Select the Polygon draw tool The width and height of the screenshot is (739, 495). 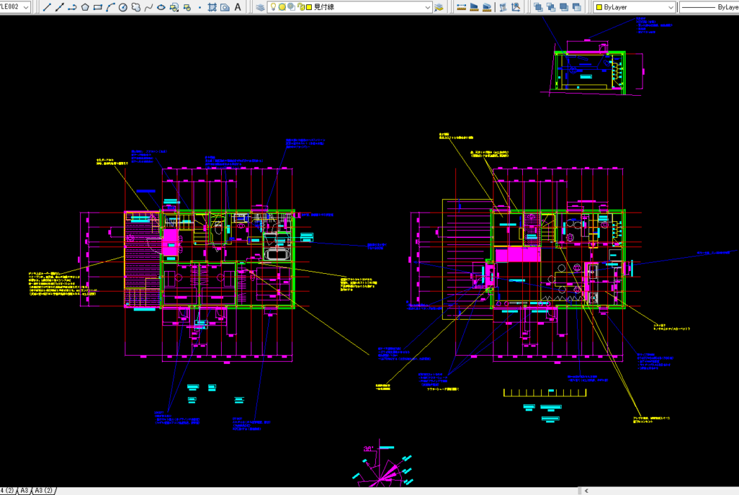(x=84, y=7)
